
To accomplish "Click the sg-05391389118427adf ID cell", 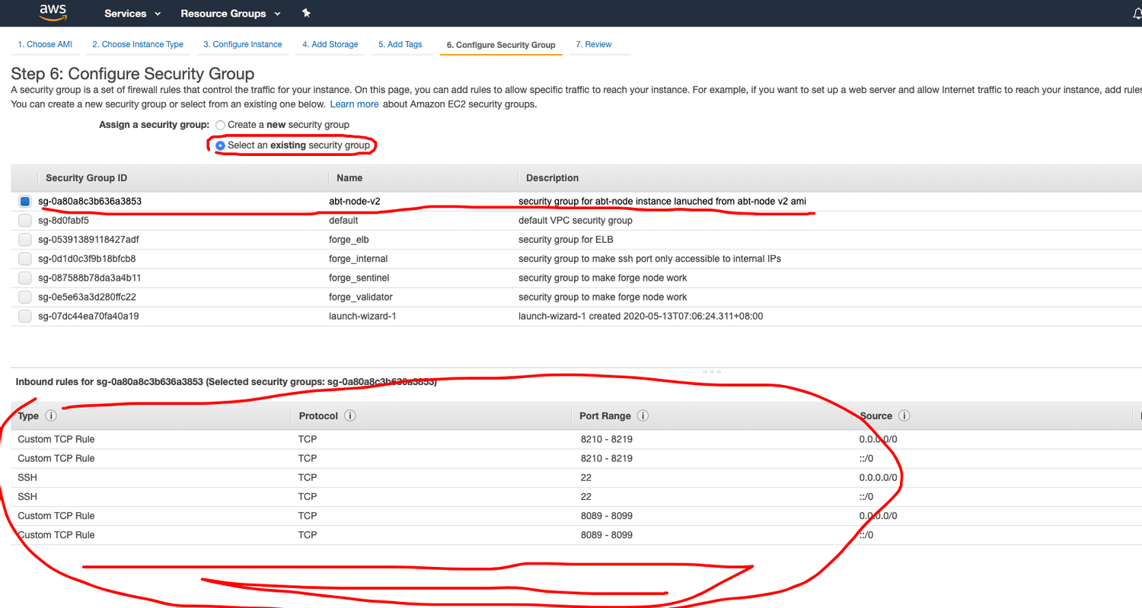I will 88,240.
